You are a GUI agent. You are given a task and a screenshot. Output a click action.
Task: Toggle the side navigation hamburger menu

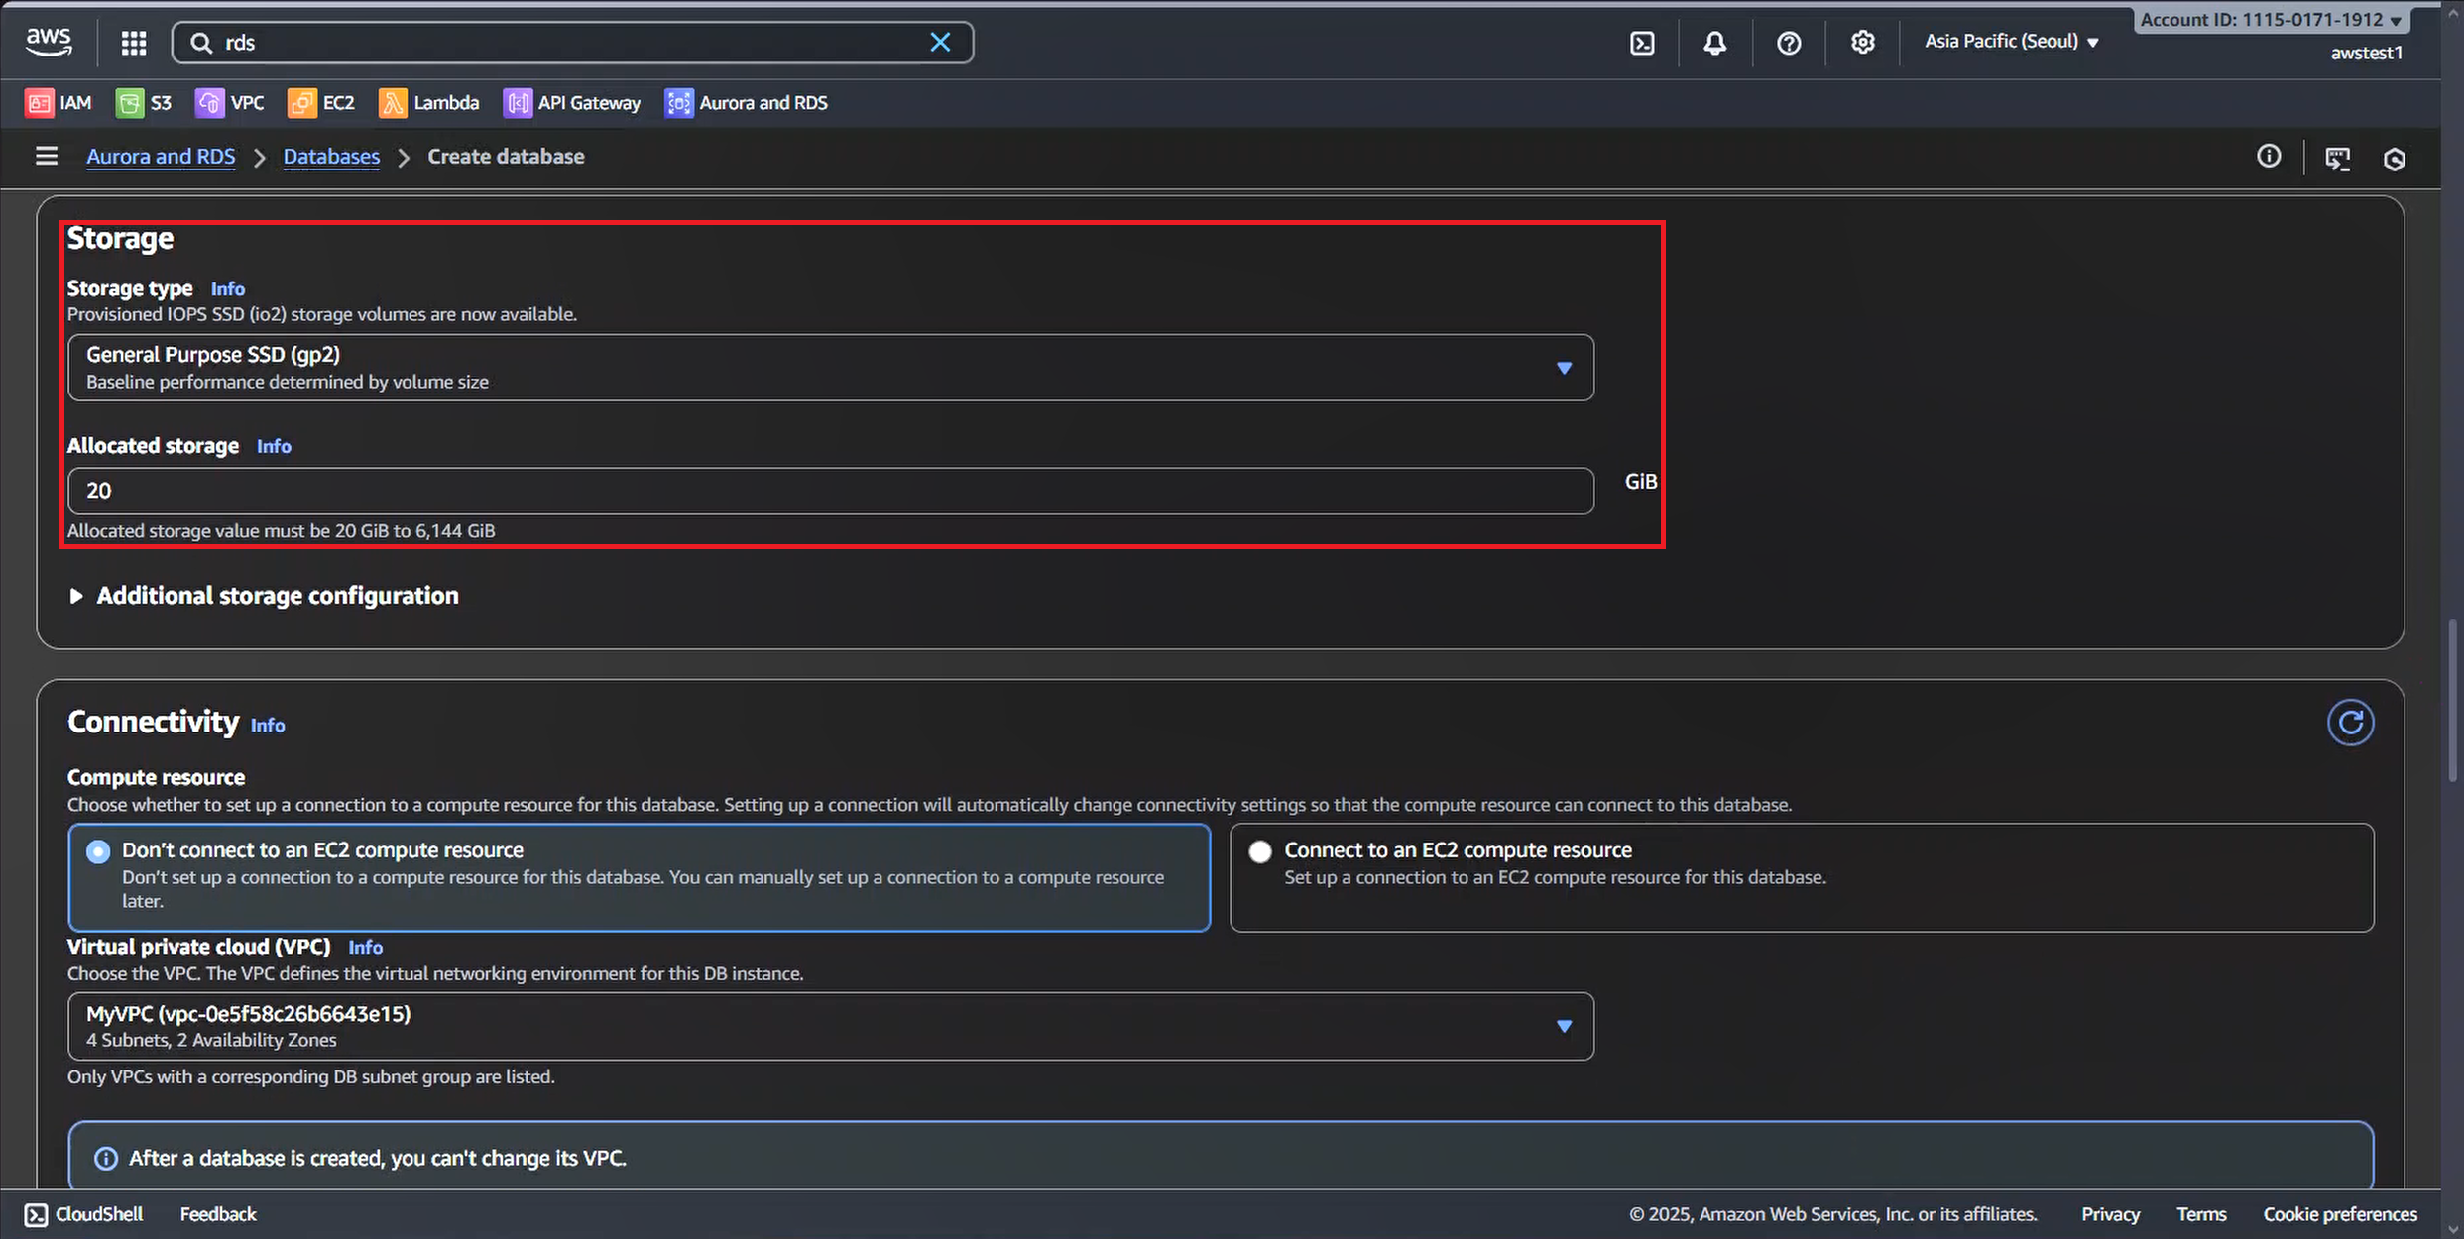coord(47,157)
